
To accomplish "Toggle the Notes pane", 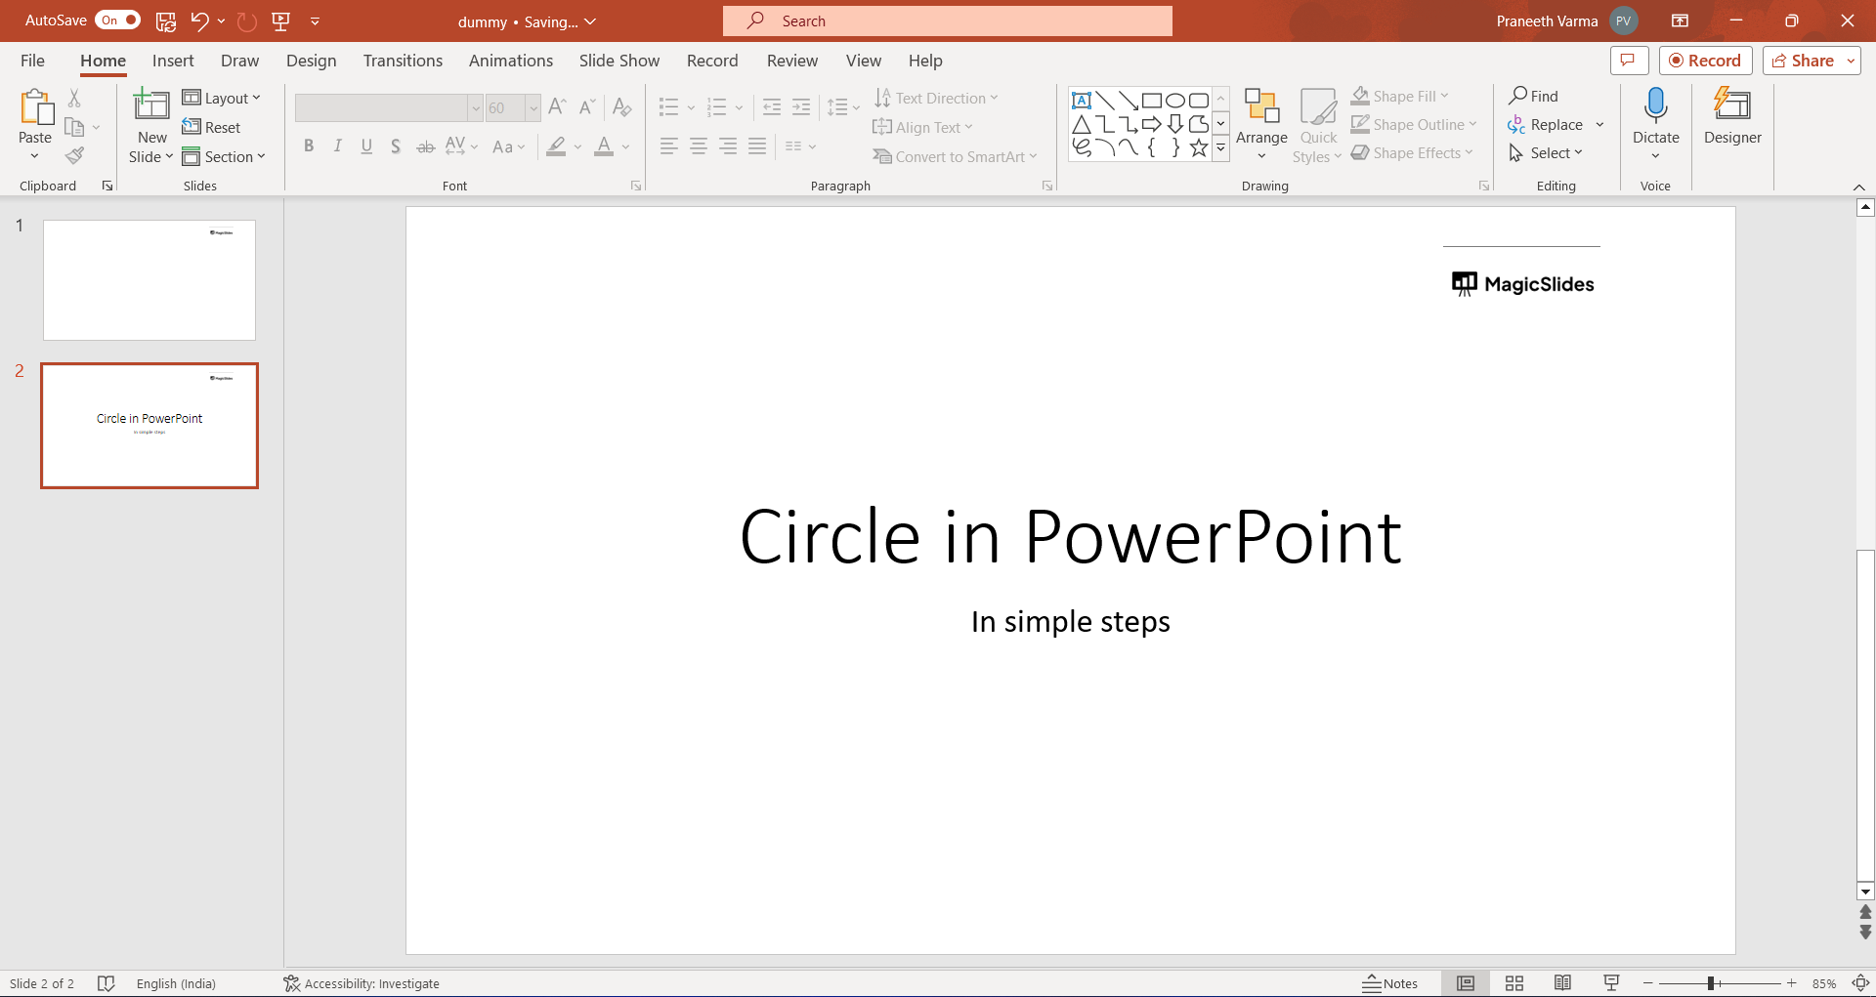I will click(x=1390, y=983).
